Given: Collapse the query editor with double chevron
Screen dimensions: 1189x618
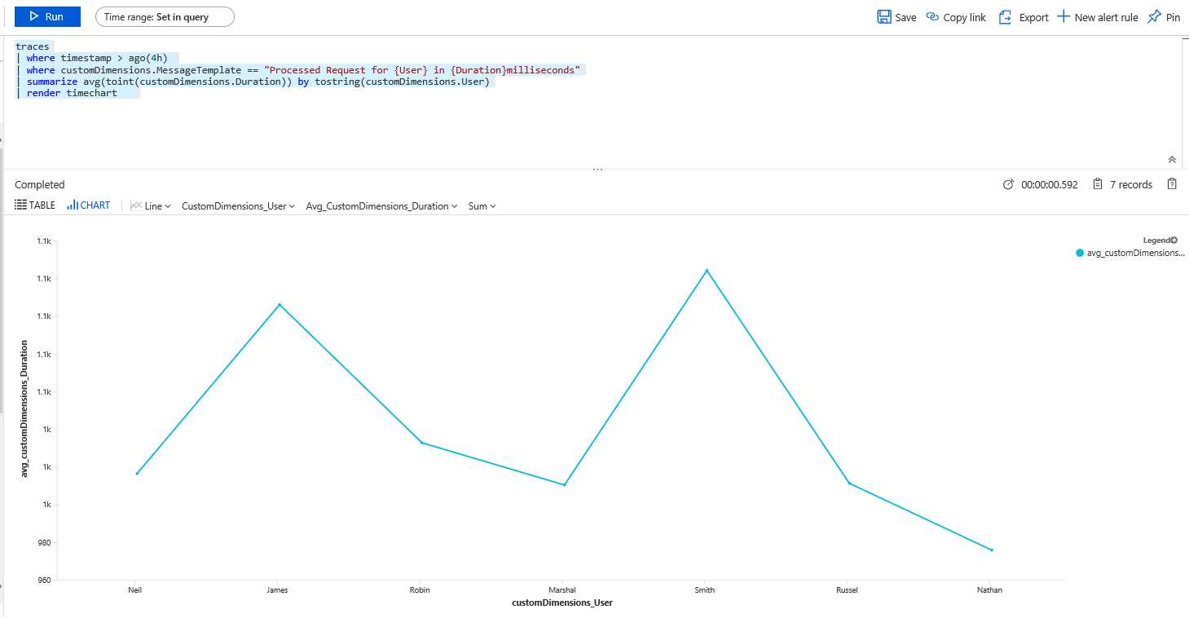Looking at the screenshot, I should pyautogui.click(x=1172, y=160).
